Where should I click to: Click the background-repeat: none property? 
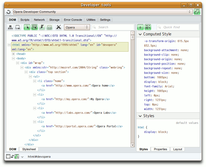[163, 68]
